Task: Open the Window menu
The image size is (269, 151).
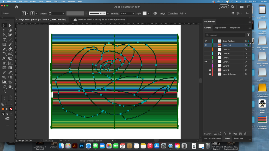Action: (71, 1)
